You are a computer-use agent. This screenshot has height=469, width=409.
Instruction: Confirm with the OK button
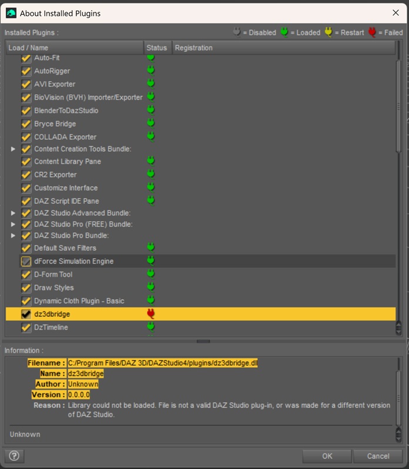tap(327, 456)
